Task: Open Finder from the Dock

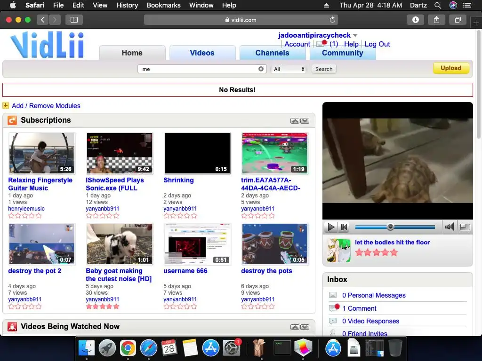Action: pos(87,348)
